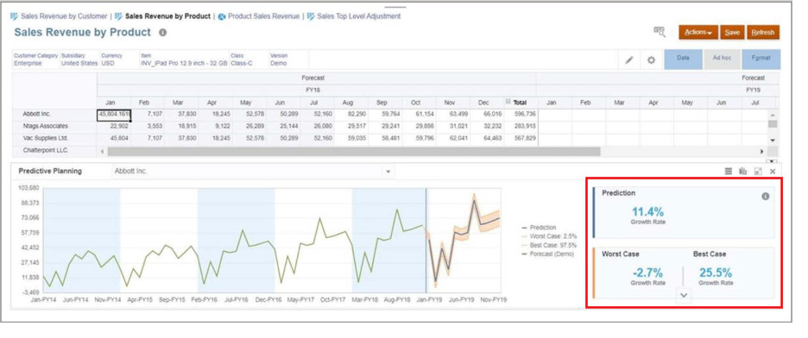Expand details with the chevron below Worst Case
Viewport: 808px width, 338px height.
(x=684, y=295)
